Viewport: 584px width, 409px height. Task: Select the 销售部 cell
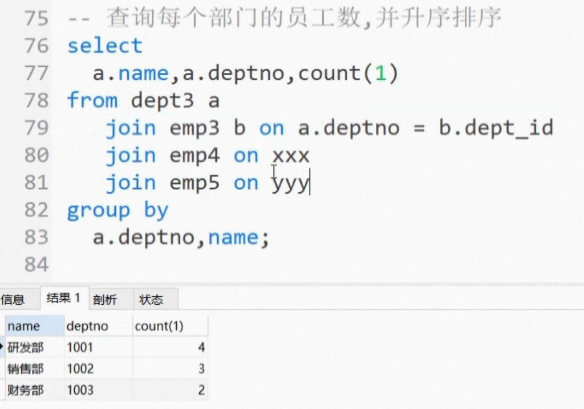[x=35, y=369]
